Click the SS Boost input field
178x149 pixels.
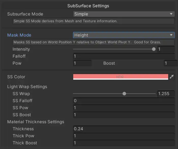pos(124,115)
